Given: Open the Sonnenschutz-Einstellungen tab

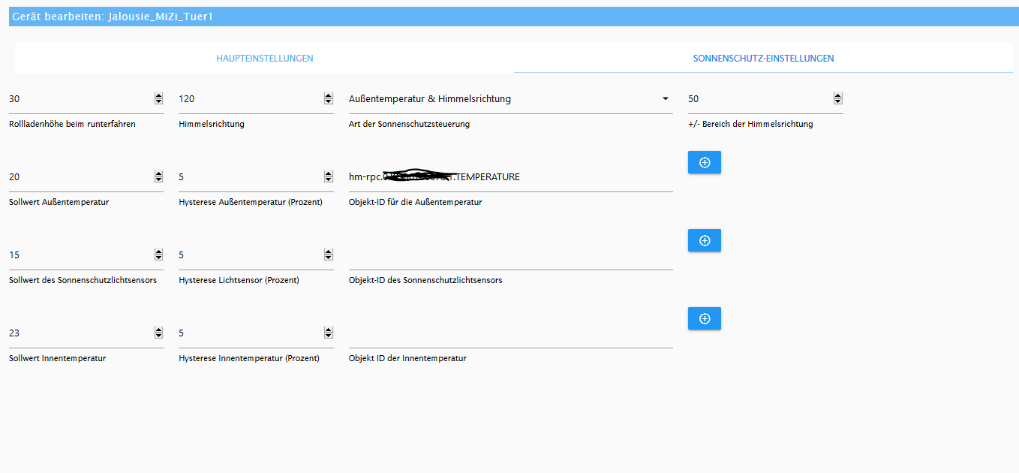Looking at the screenshot, I should click(x=763, y=58).
